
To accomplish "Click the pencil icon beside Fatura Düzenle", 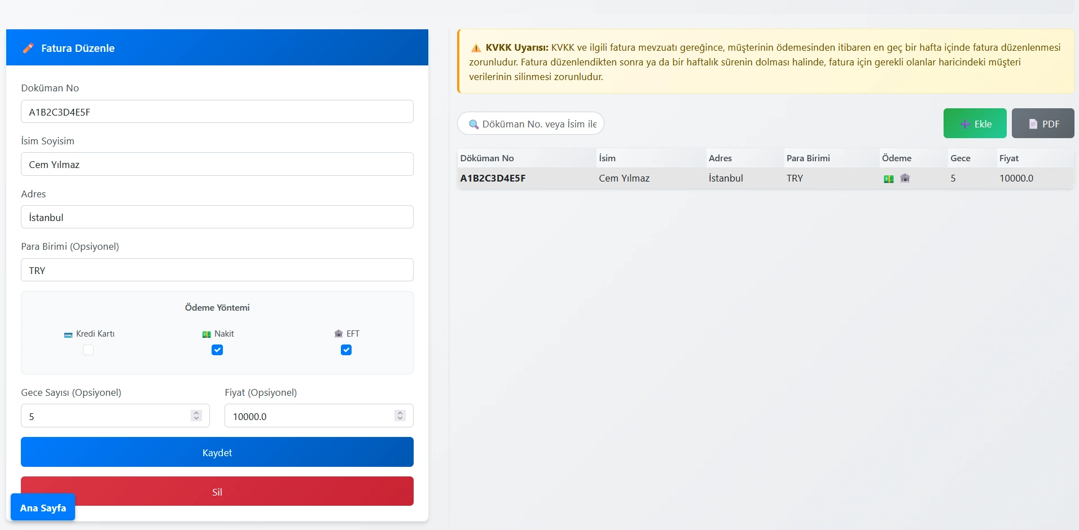I will (28, 48).
